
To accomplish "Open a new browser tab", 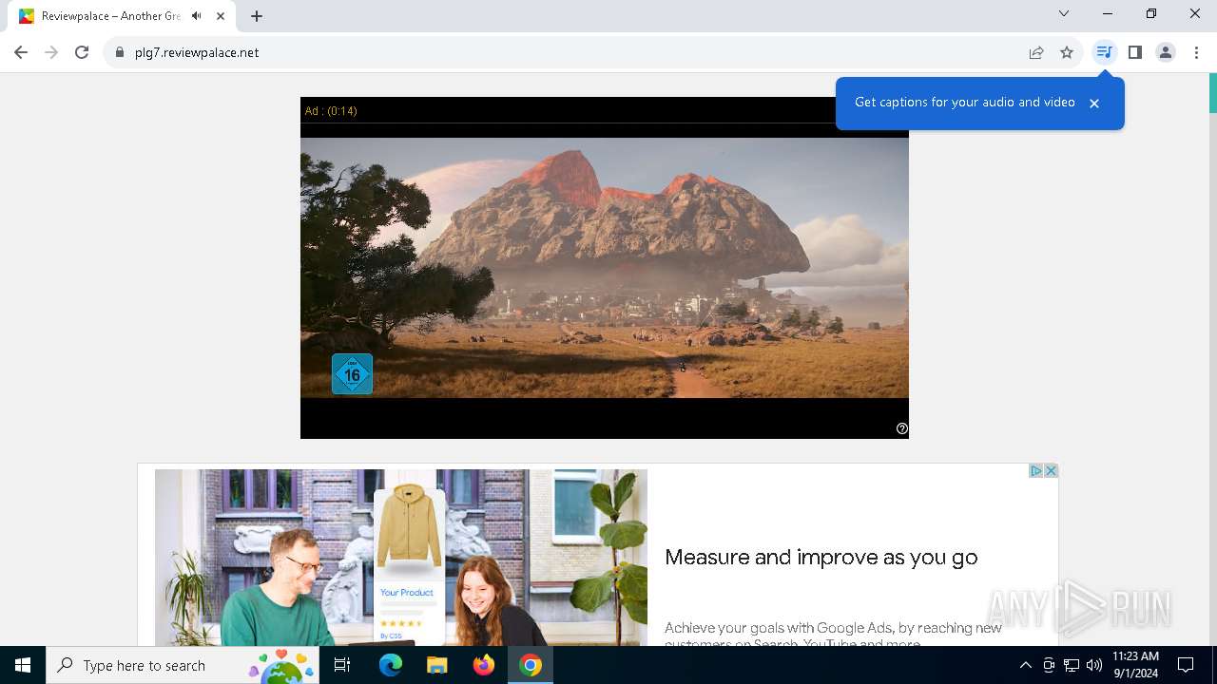I will pyautogui.click(x=257, y=16).
